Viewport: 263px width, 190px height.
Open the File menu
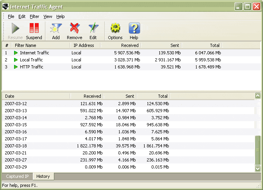(11, 16)
